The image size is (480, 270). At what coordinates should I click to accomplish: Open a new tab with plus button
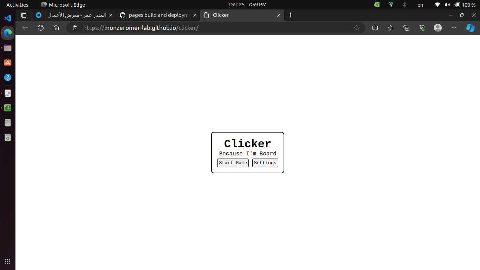pos(290,15)
